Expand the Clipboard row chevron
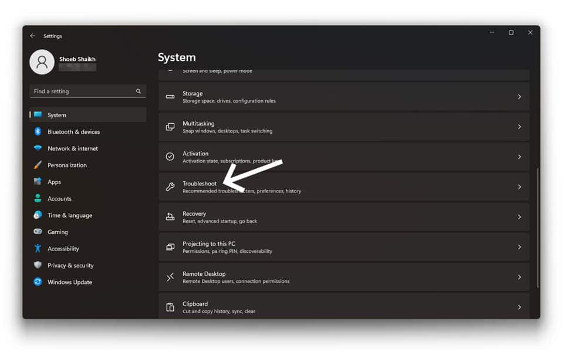 [519, 307]
